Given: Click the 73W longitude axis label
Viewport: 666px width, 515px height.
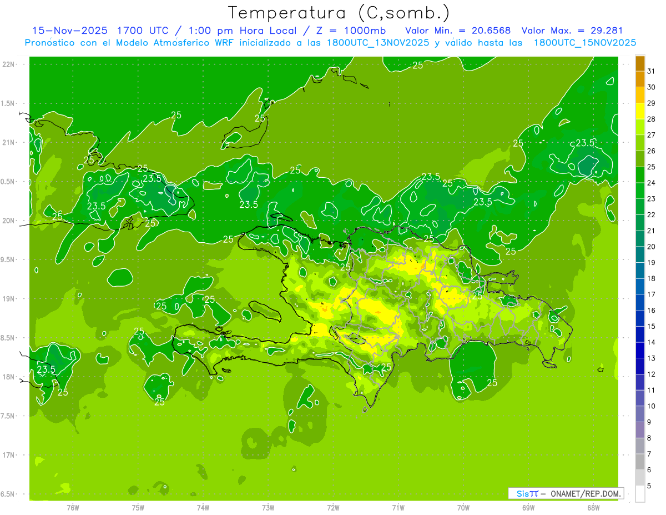Looking at the screenshot, I should coord(268,507).
